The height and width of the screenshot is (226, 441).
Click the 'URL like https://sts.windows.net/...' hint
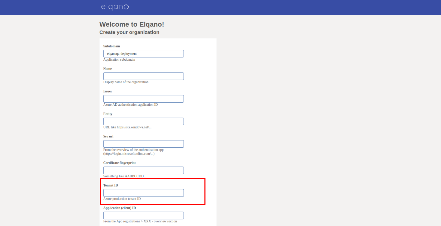(x=127, y=127)
